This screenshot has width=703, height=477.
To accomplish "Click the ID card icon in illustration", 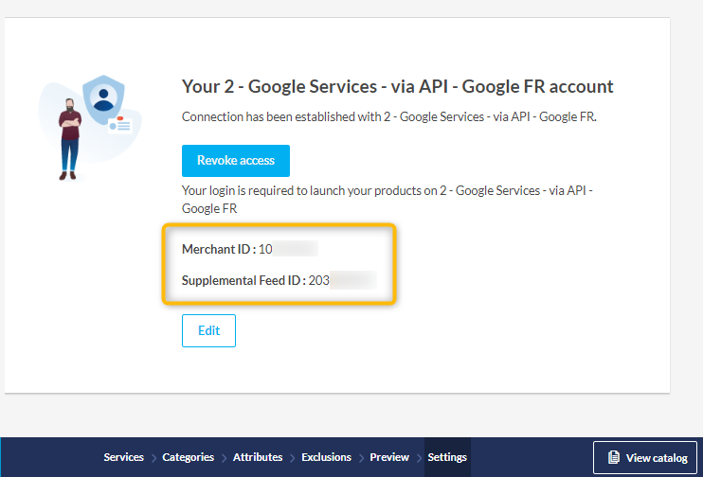I will [119, 125].
